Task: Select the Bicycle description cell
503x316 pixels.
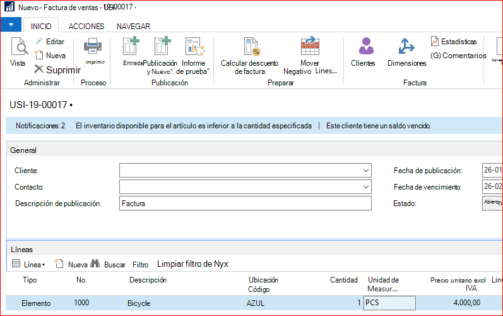Action: [x=139, y=303]
